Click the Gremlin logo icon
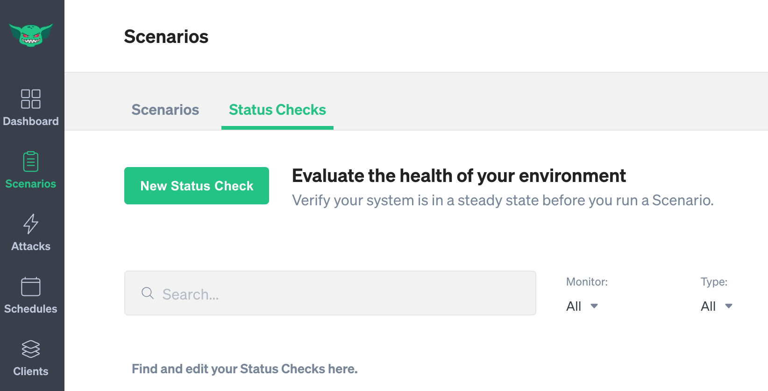Image resolution: width=768 pixels, height=391 pixels. (31, 34)
